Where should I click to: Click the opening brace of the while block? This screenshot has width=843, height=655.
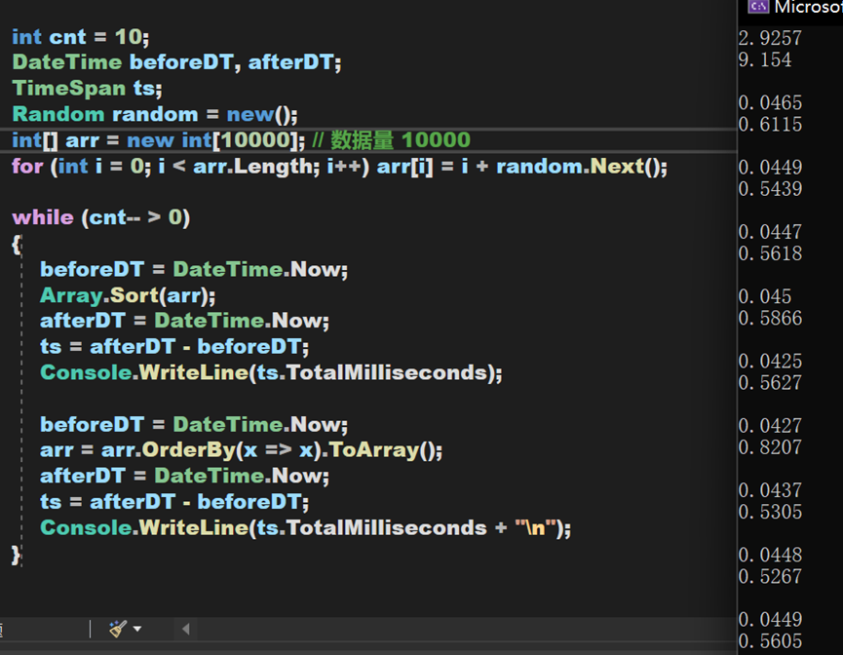point(17,244)
